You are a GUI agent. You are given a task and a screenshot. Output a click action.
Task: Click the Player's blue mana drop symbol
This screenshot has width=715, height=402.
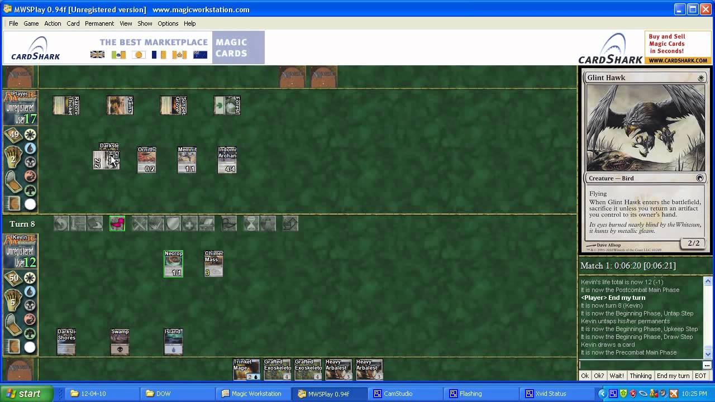click(x=30, y=149)
